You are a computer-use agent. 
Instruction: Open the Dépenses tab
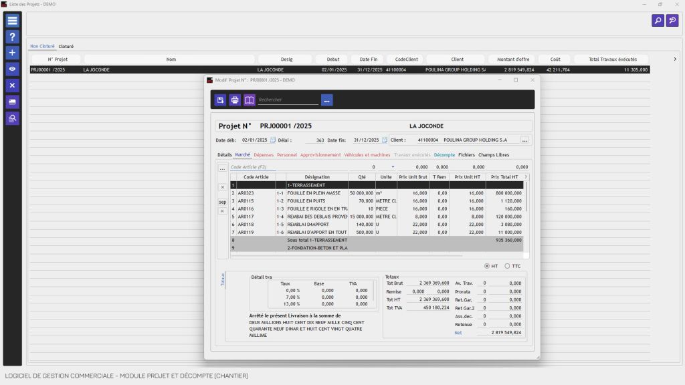click(264, 155)
